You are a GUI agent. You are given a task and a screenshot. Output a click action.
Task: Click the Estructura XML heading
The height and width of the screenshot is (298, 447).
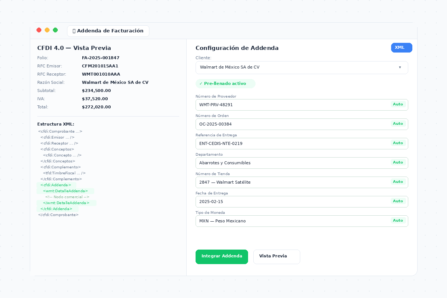click(56, 124)
